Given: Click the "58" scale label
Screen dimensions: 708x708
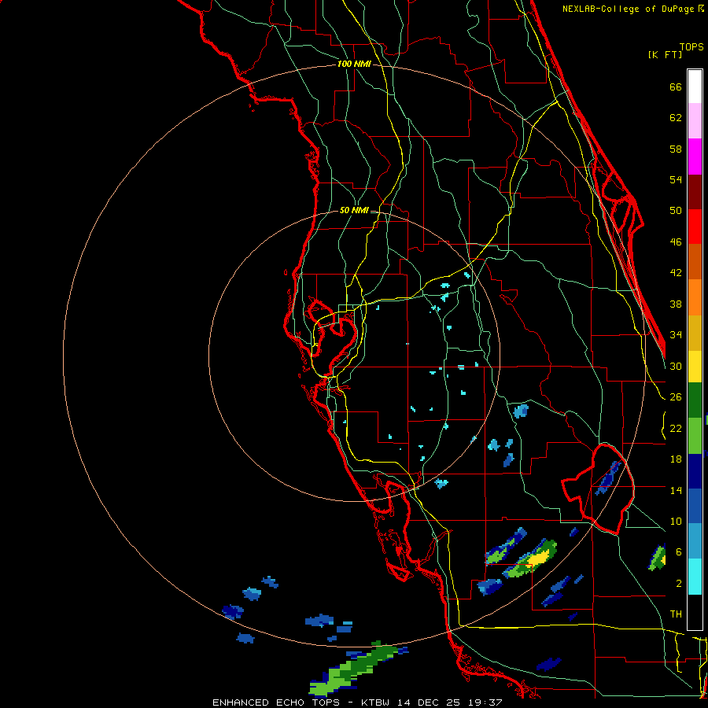Looking at the screenshot, I should pos(676,149).
